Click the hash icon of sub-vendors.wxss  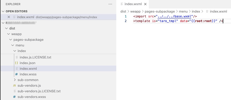14,97
